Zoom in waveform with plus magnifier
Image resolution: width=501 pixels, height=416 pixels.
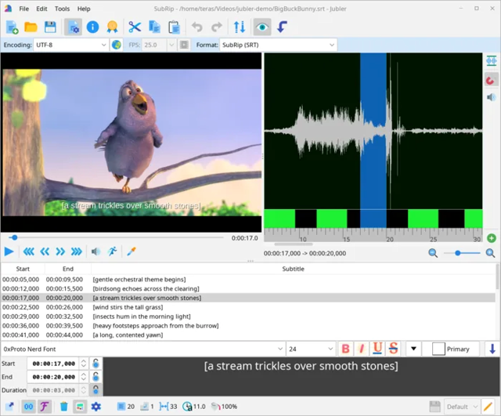click(491, 253)
